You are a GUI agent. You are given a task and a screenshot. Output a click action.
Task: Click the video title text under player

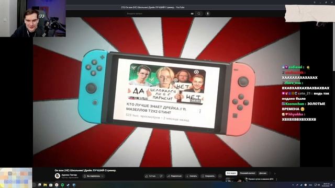pos(85,170)
